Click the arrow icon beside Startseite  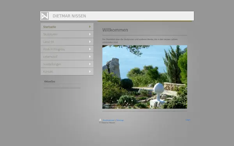click(90, 26)
